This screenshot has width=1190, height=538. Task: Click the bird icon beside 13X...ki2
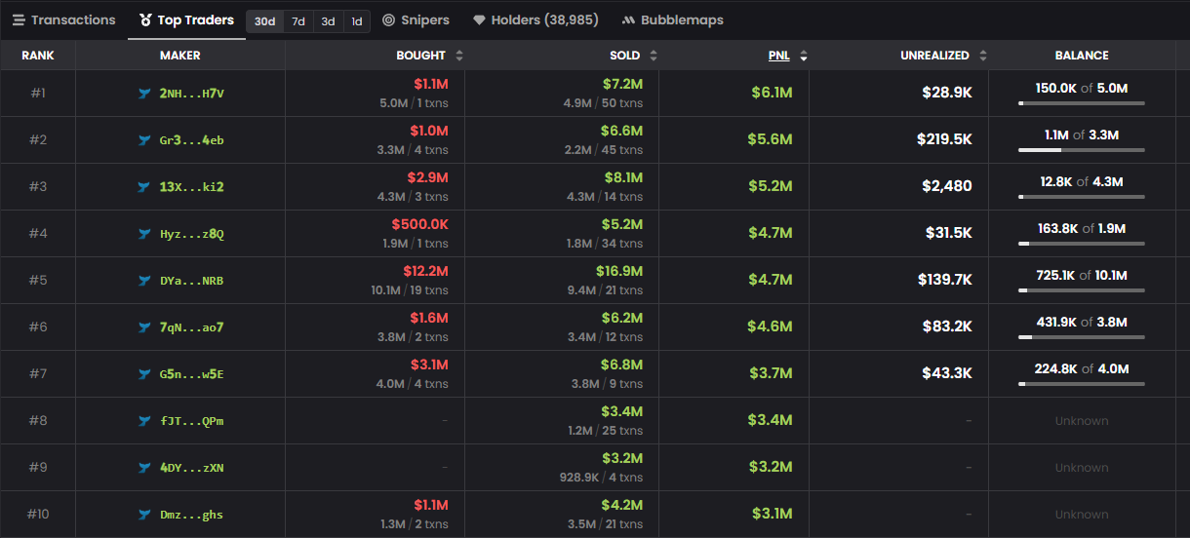point(145,187)
